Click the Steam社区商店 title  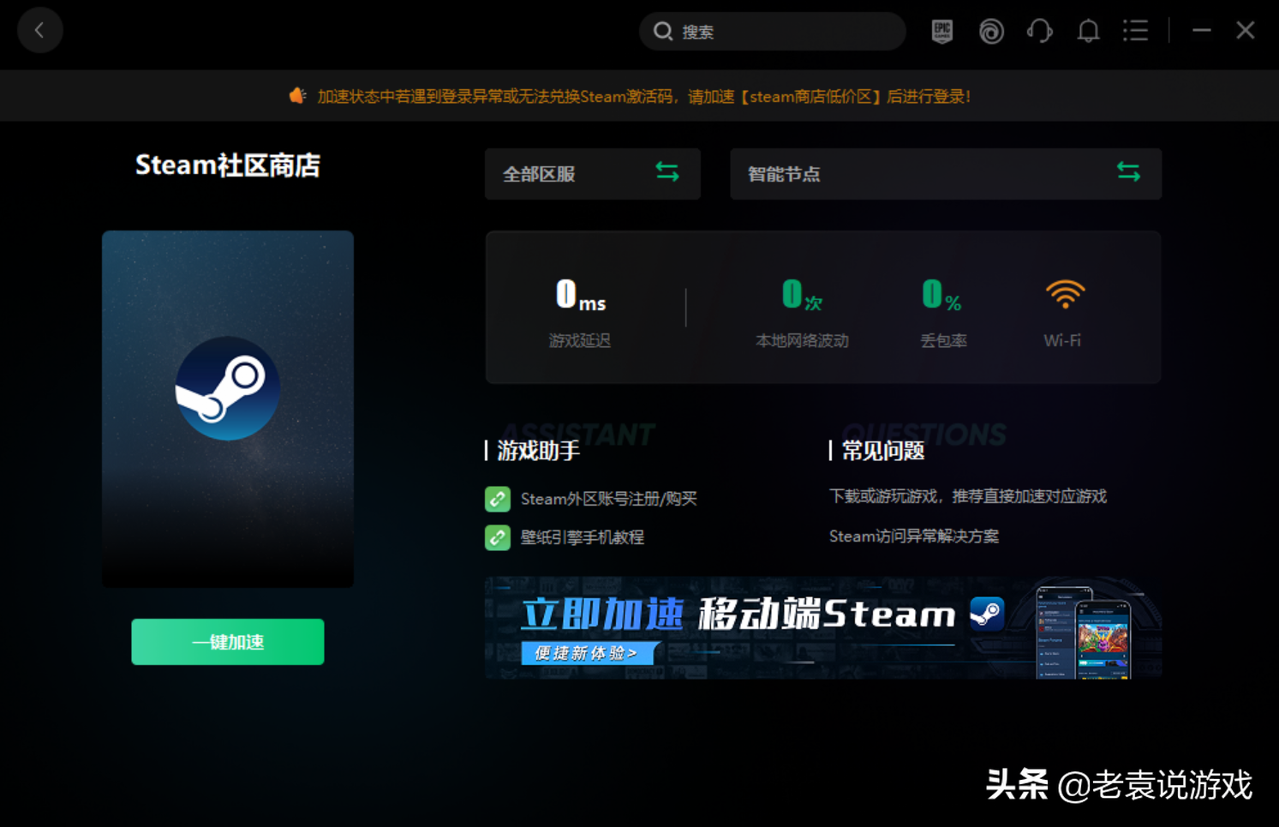228,165
